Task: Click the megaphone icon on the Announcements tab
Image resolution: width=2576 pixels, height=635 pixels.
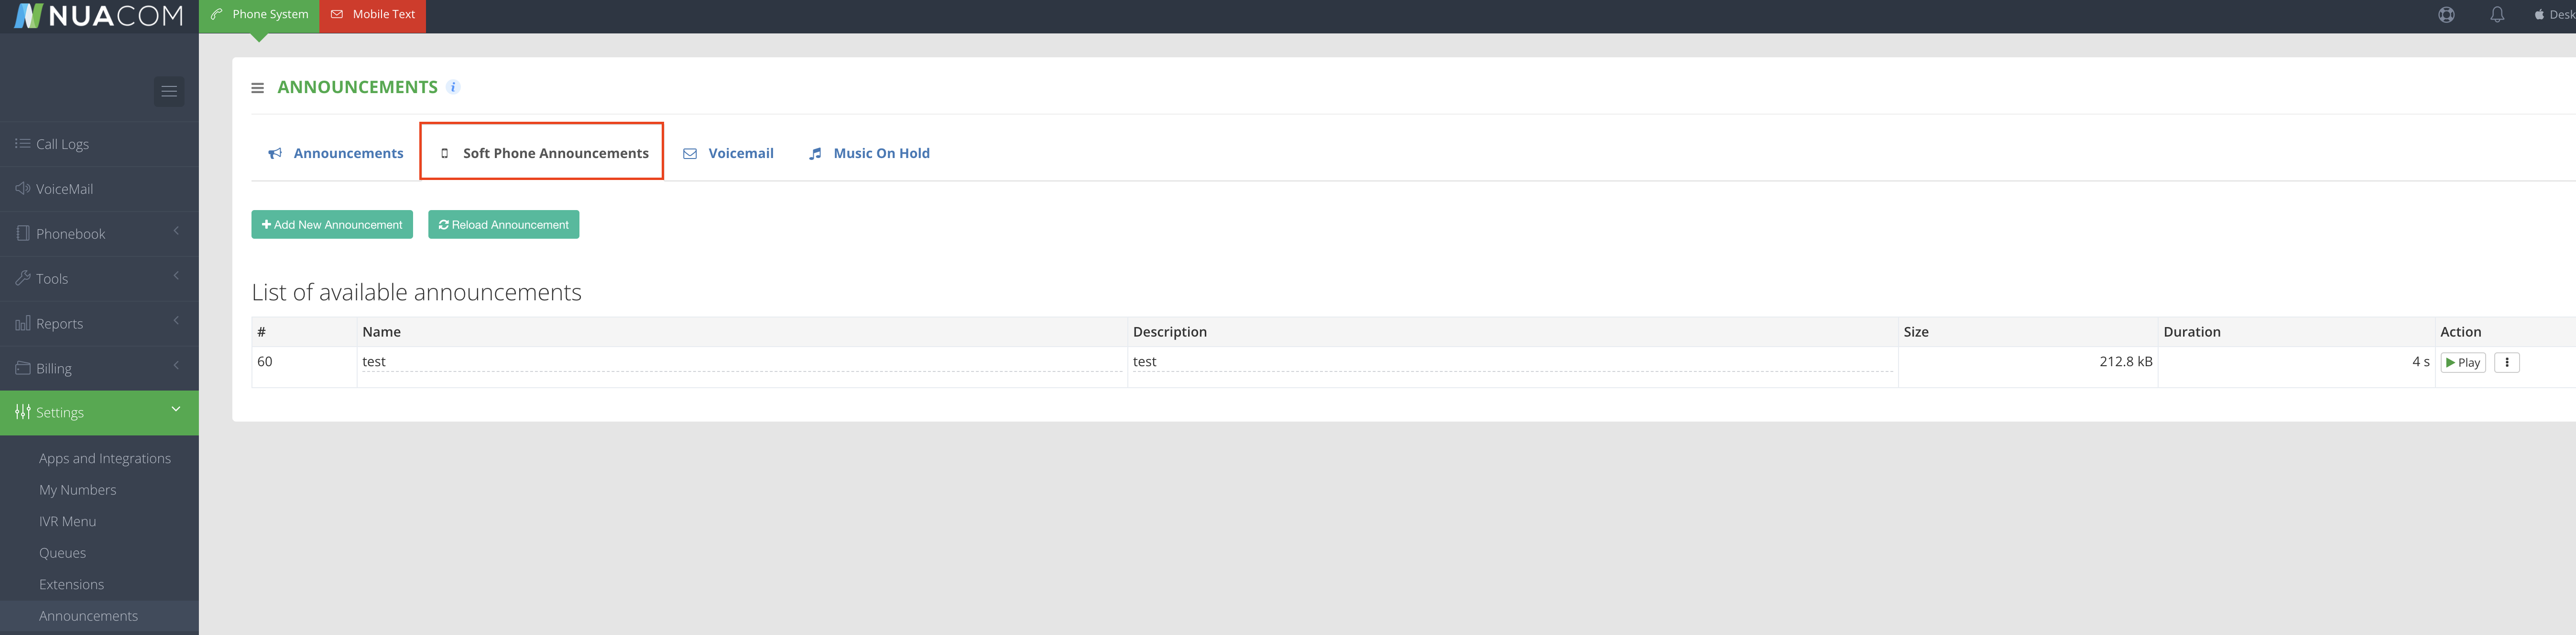Action: pos(275,154)
